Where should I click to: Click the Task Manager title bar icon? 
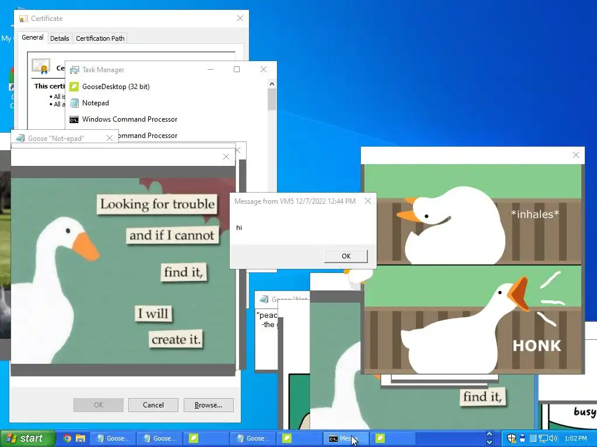pos(75,70)
